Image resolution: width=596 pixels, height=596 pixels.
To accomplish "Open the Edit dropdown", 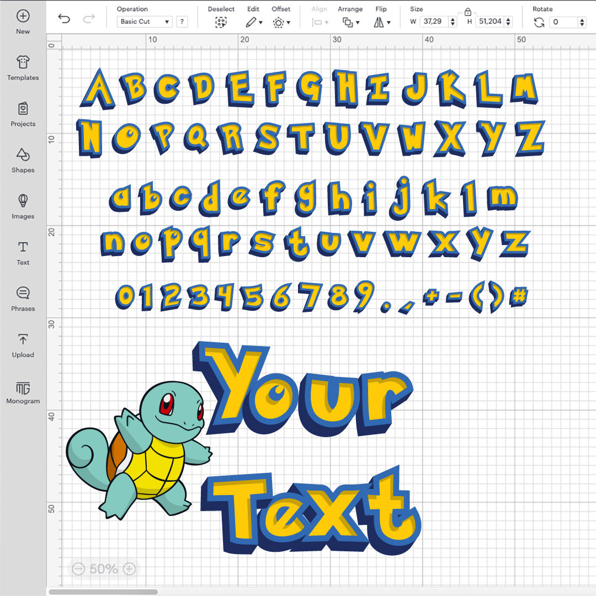I will coord(255,22).
